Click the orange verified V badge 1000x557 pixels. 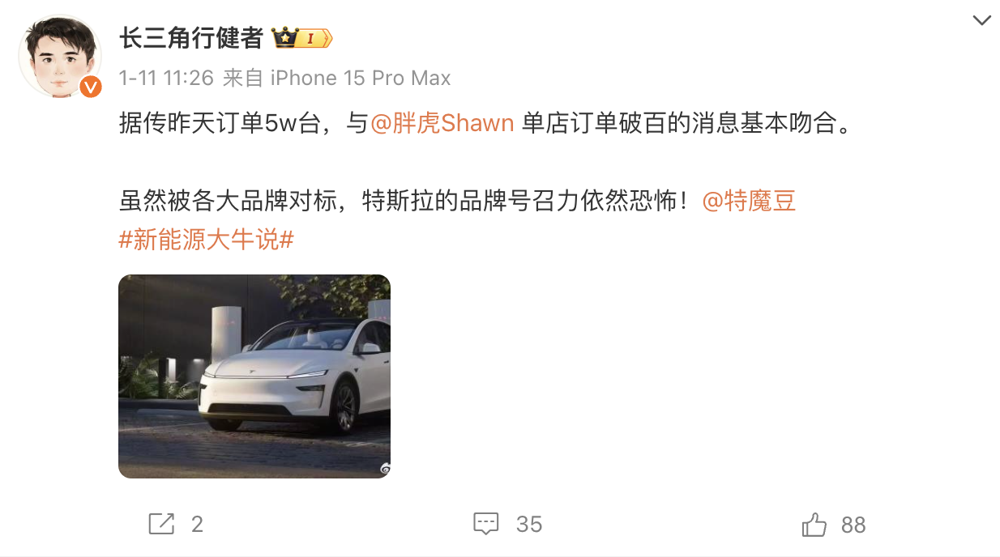pyautogui.click(x=91, y=87)
